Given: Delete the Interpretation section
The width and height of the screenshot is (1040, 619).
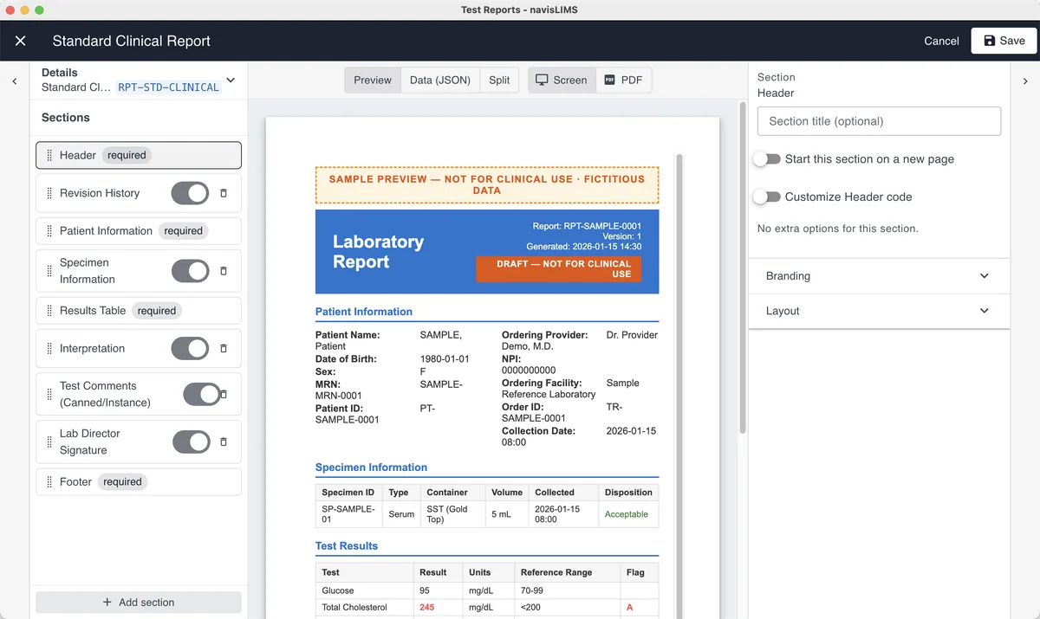Looking at the screenshot, I should pyautogui.click(x=224, y=348).
